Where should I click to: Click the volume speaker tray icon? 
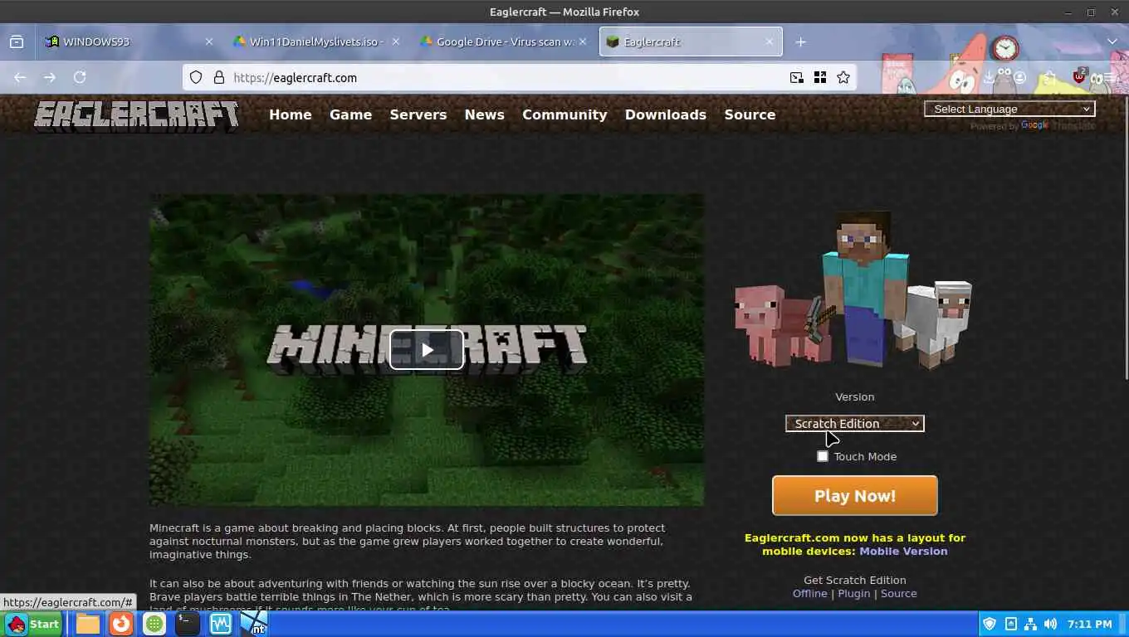pyautogui.click(x=1050, y=624)
